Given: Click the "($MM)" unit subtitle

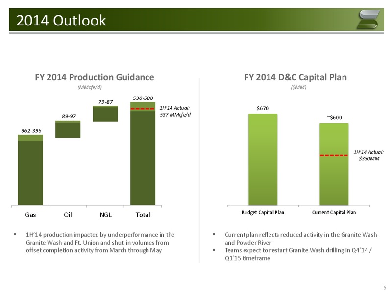Looking at the screenshot, I should (298, 87).
